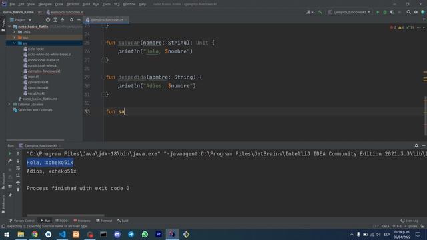Clear all console output trash icon

18,189
